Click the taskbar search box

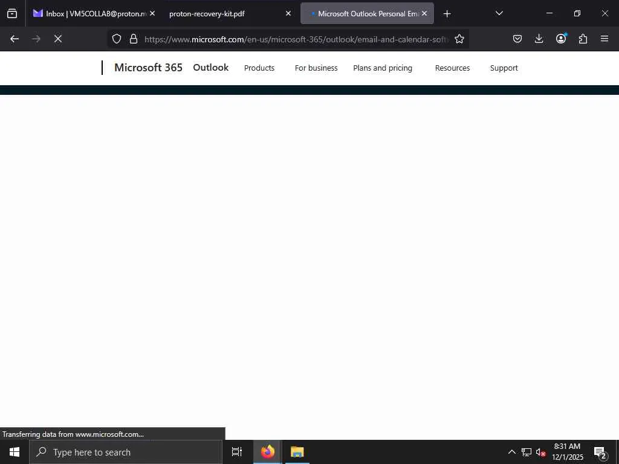tap(126, 452)
